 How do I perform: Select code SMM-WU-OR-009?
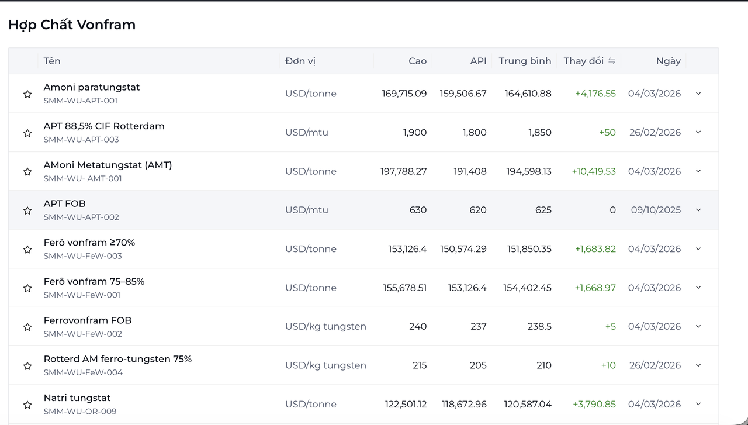pos(80,411)
